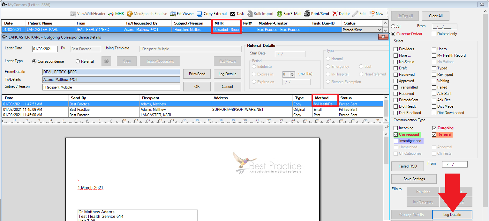Viewport: 489px width, 221px height.
Task: Click the From date field in filter panel
Action: 444,27
